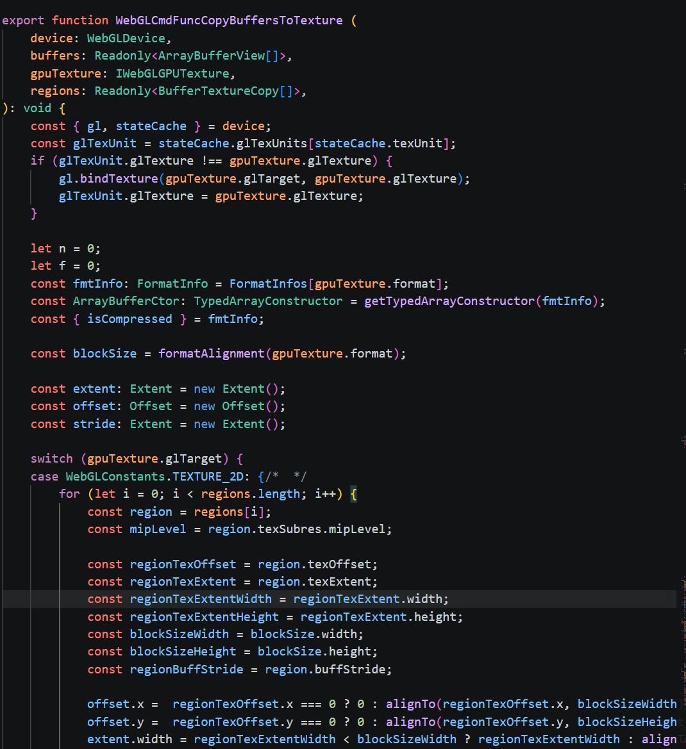Click the 'export' keyword

coord(23,21)
